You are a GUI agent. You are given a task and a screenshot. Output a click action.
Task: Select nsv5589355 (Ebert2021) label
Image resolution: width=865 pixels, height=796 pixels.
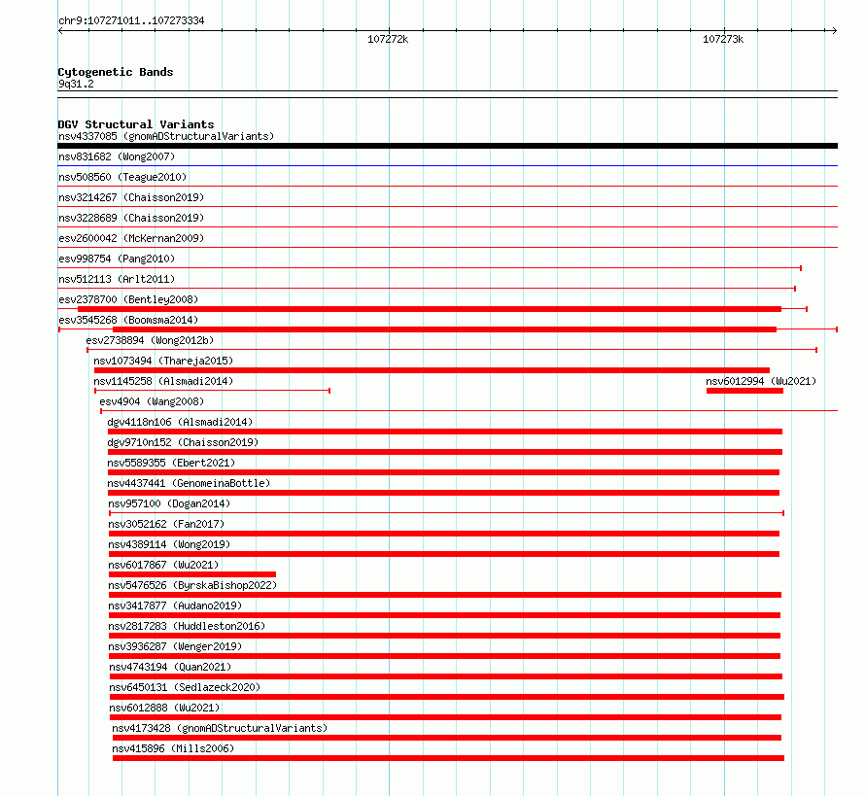171,463
